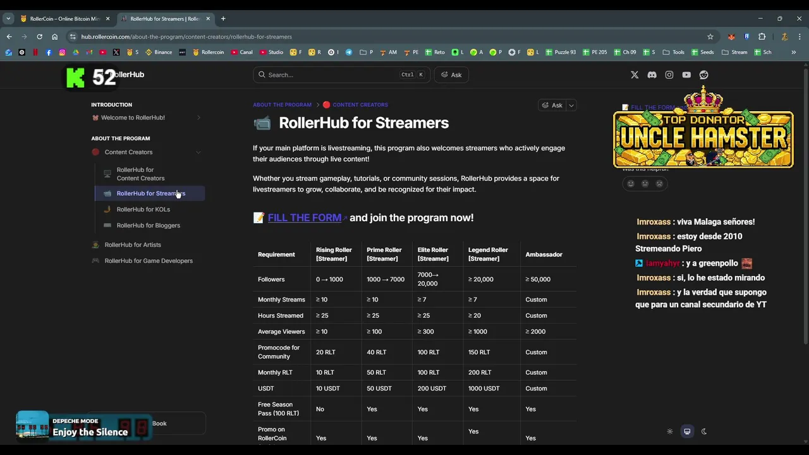The height and width of the screenshot is (455, 809).
Task: Open RollerHub for Game Developers in sidebar
Action: [149, 260]
